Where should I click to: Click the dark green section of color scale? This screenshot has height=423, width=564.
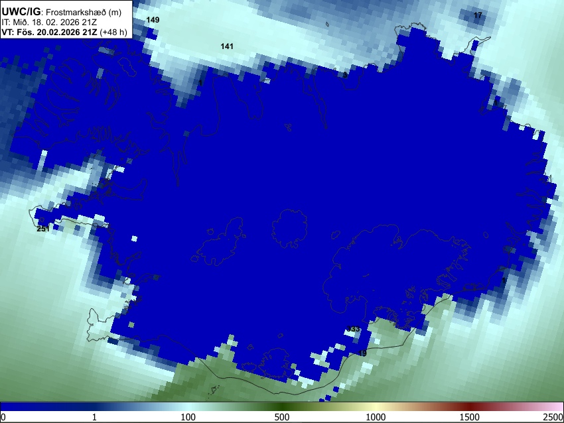[x=282, y=406]
